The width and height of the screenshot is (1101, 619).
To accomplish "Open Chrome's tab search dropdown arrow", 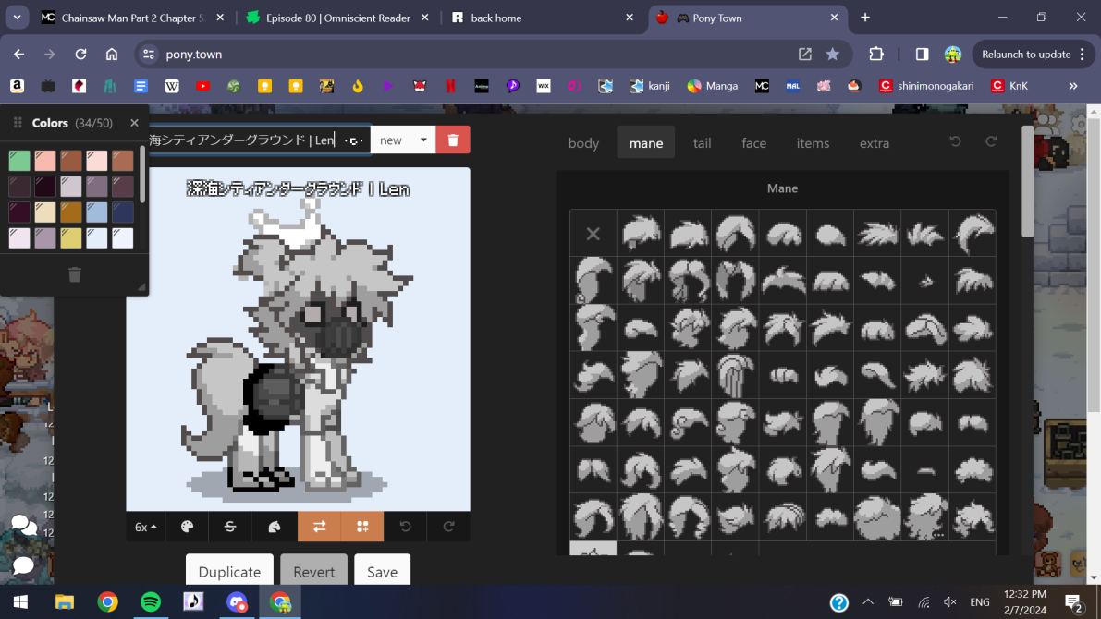I will (17, 18).
